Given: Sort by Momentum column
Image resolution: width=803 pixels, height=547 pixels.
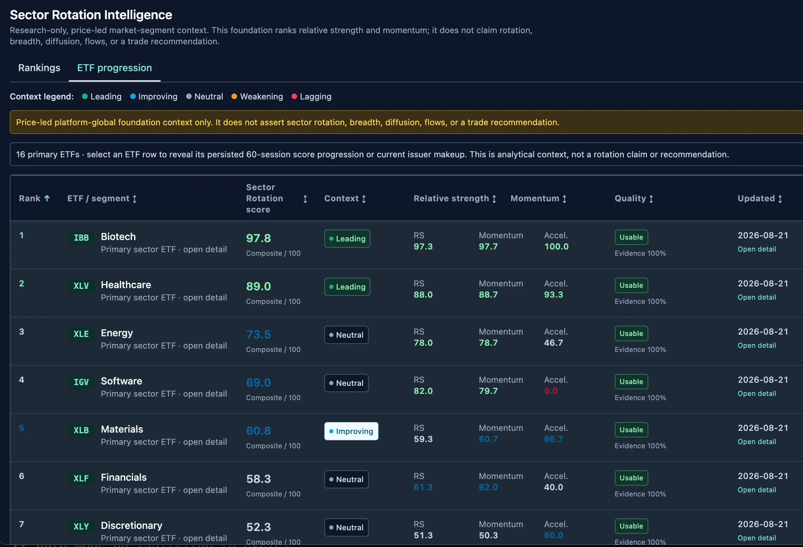Looking at the screenshot, I should 538,198.
